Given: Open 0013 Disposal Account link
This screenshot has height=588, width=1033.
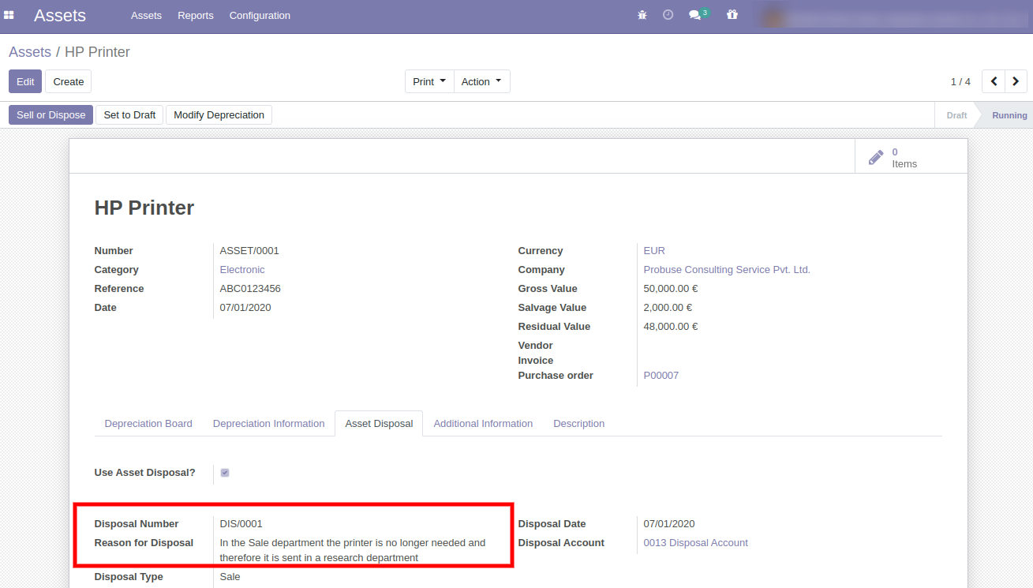Looking at the screenshot, I should tap(696, 543).
